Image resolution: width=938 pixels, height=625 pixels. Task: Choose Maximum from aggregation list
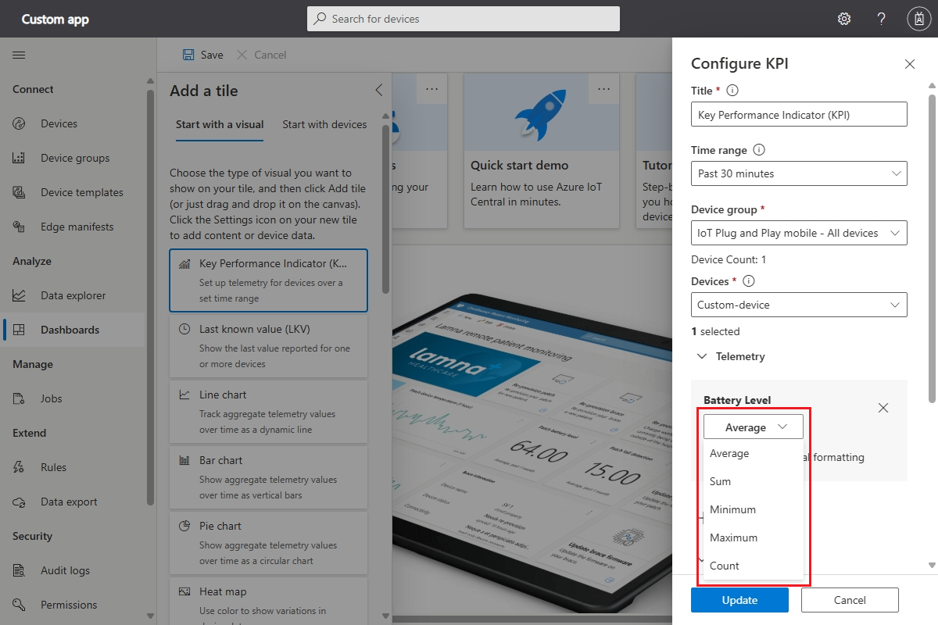click(754, 537)
